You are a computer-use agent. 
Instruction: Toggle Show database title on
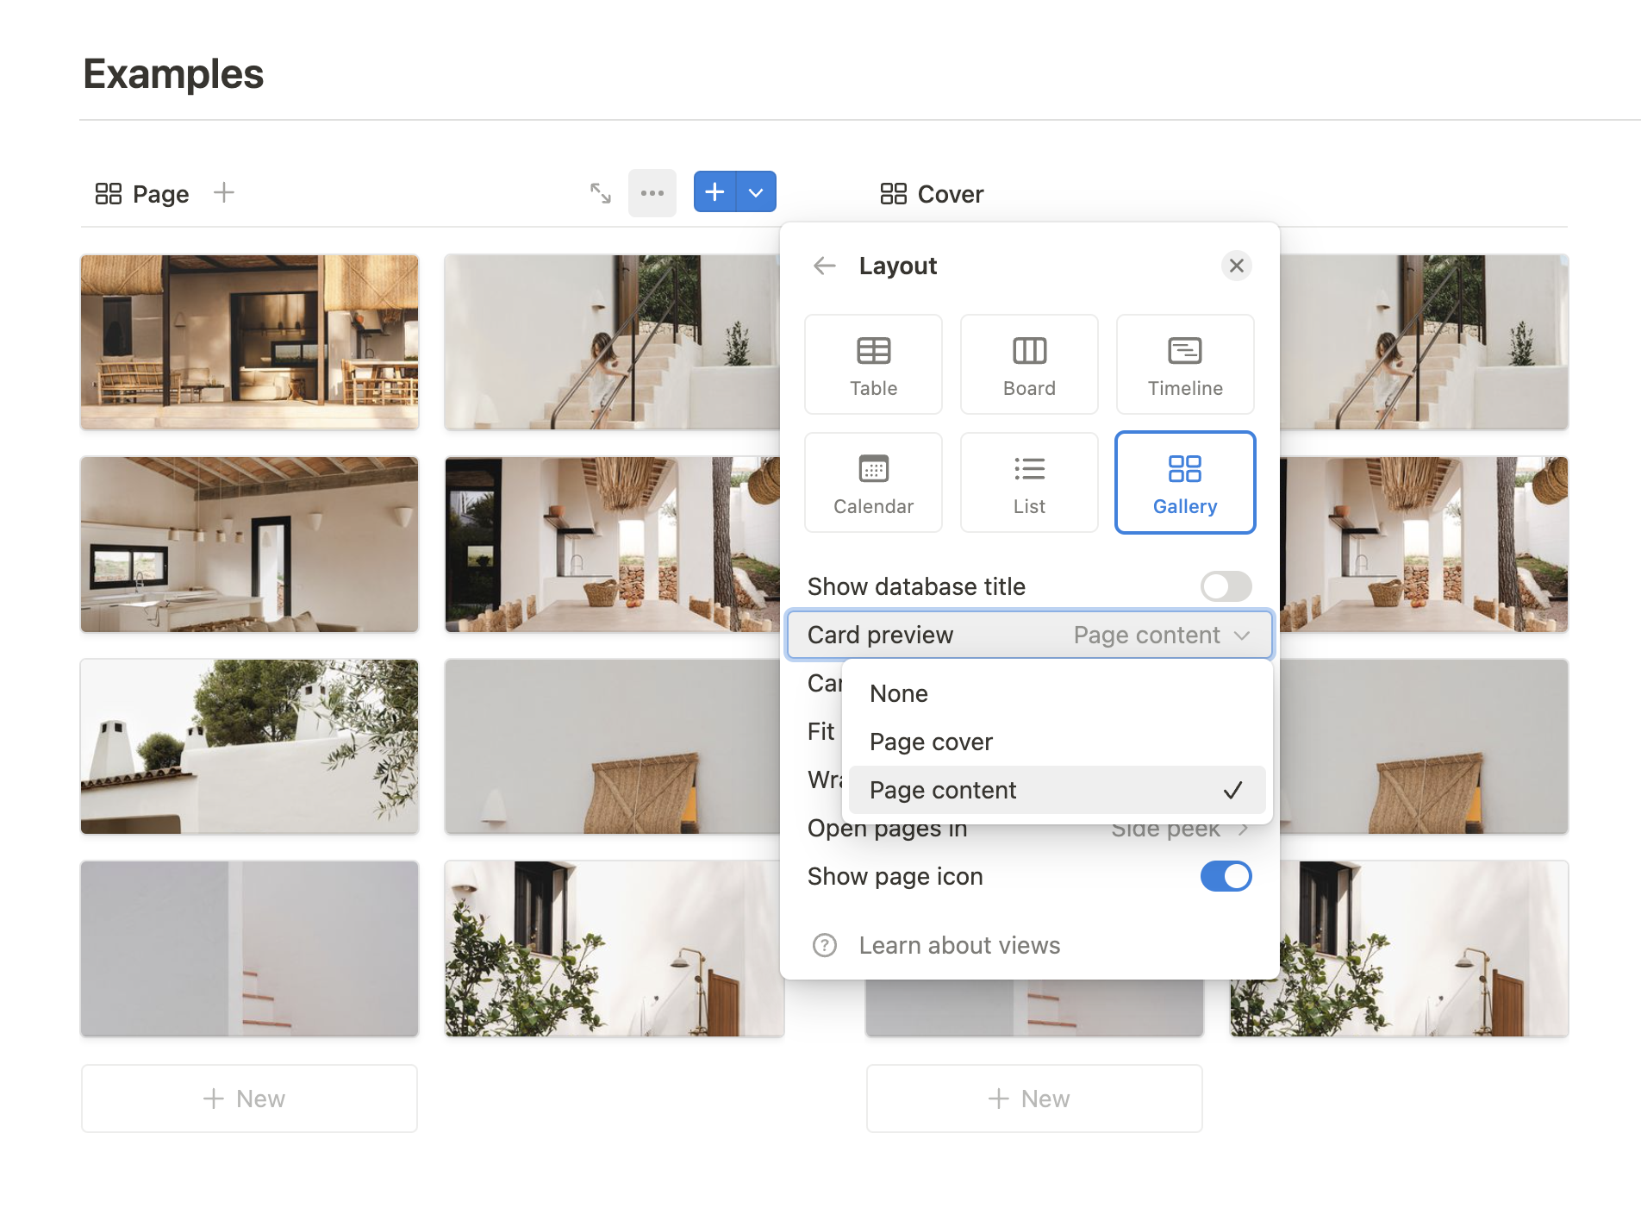pyautogui.click(x=1225, y=586)
